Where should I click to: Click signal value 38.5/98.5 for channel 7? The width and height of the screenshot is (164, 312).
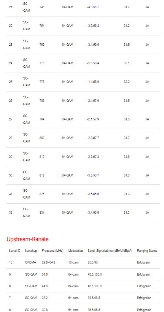94,298
